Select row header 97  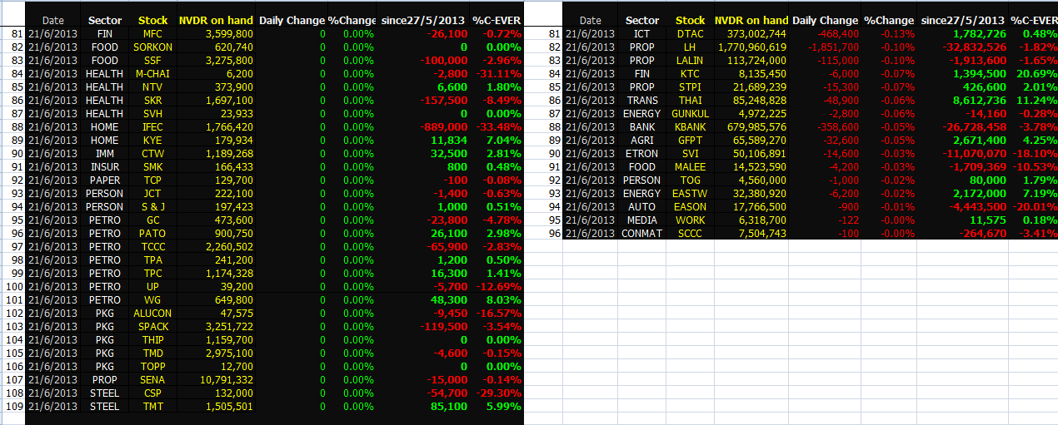click(12, 247)
